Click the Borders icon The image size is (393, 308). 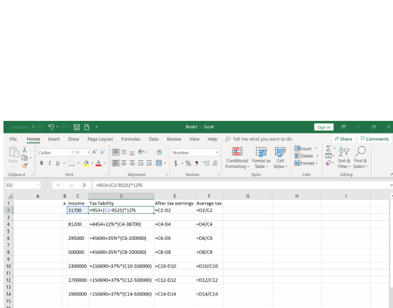(x=72, y=163)
